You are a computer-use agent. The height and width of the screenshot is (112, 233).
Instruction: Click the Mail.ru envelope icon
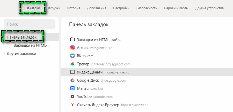coord(72,88)
